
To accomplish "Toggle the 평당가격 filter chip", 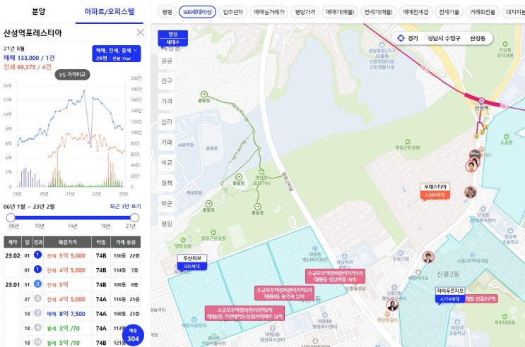I will click(x=305, y=12).
